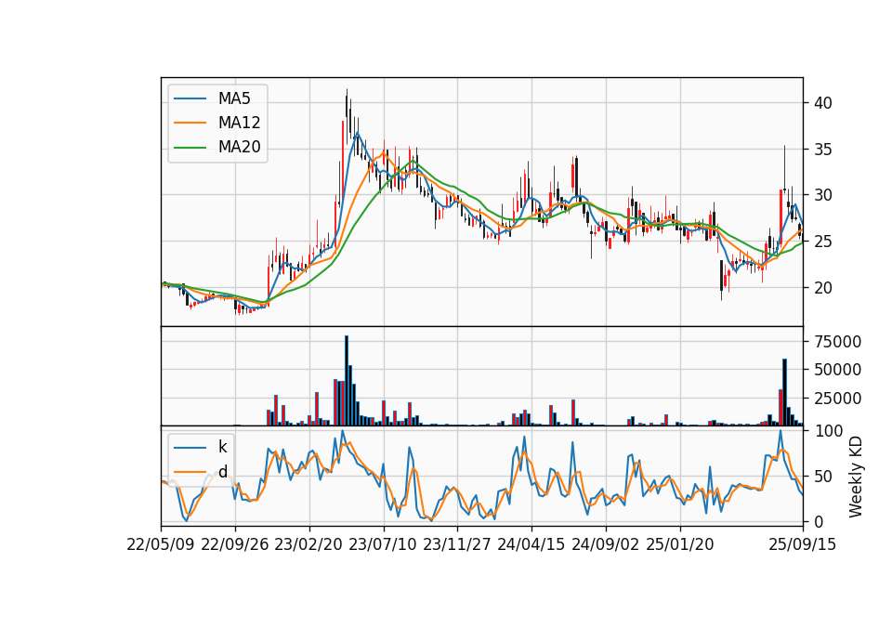
Task: Click the tallest volume bar near 75000
Action: coord(347,381)
